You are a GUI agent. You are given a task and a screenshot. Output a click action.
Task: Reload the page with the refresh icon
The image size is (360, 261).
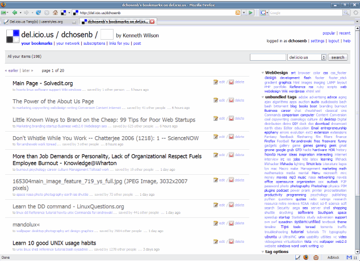click(x=39, y=12)
